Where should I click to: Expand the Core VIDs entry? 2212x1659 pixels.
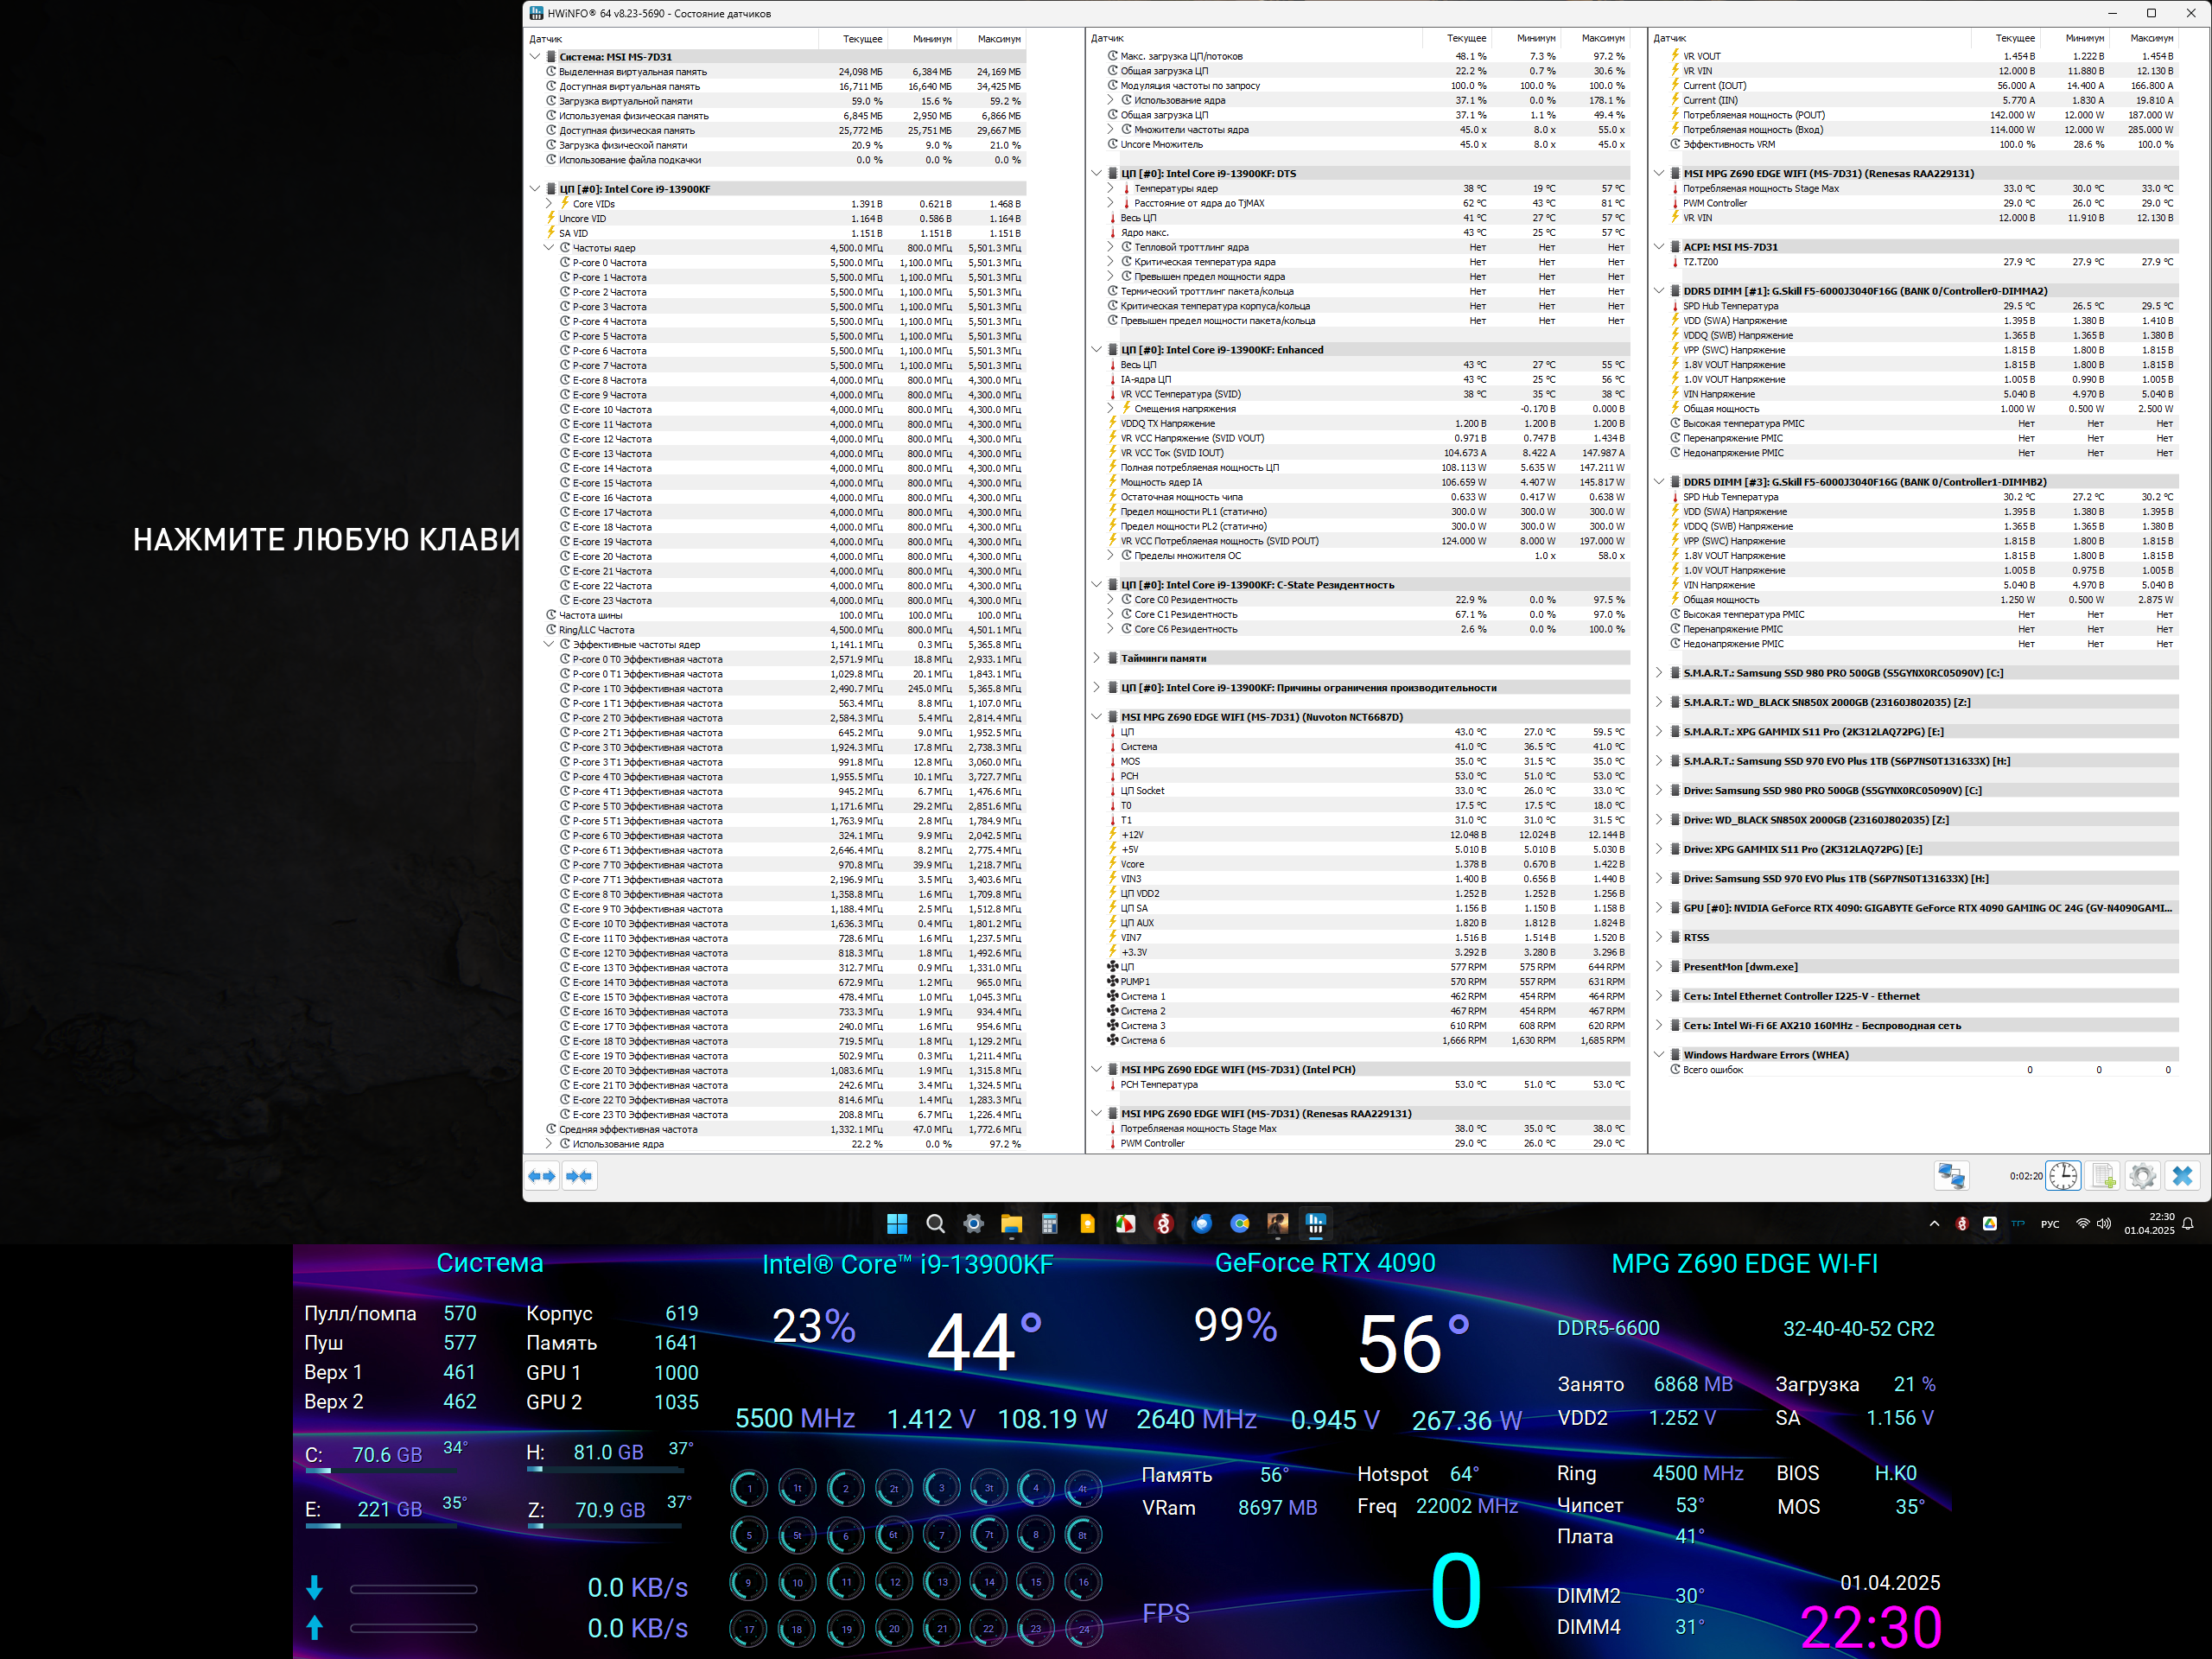[x=549, y=204]
